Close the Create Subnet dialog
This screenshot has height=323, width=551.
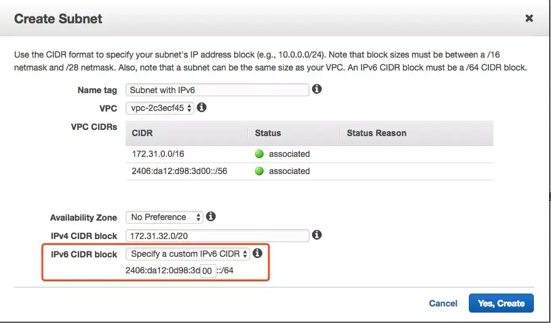coord(529,18)
